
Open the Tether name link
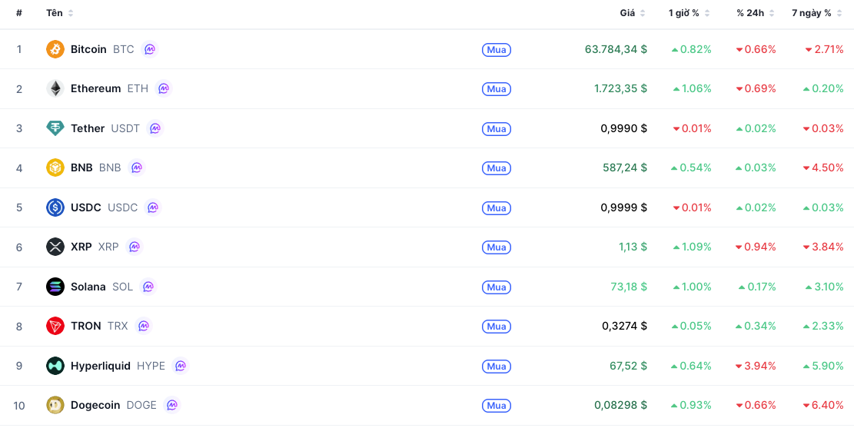88,128
